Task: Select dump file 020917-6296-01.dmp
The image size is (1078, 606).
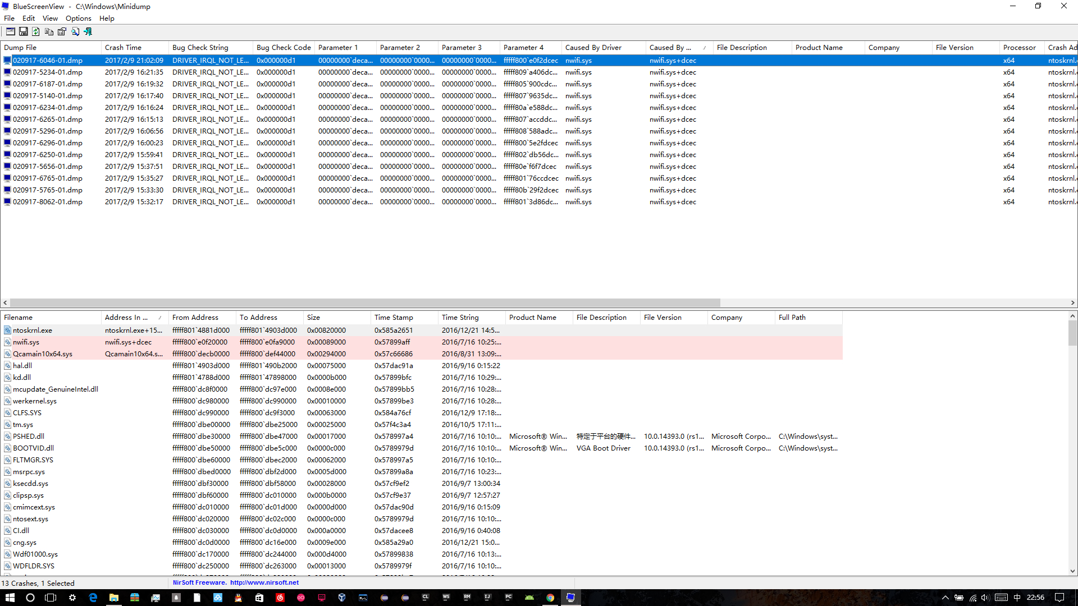Action: (x=48, y=143)
